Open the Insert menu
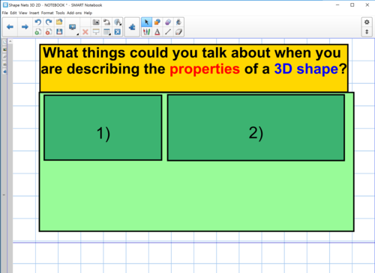375x273 pixels. click(x=34, y=13)
